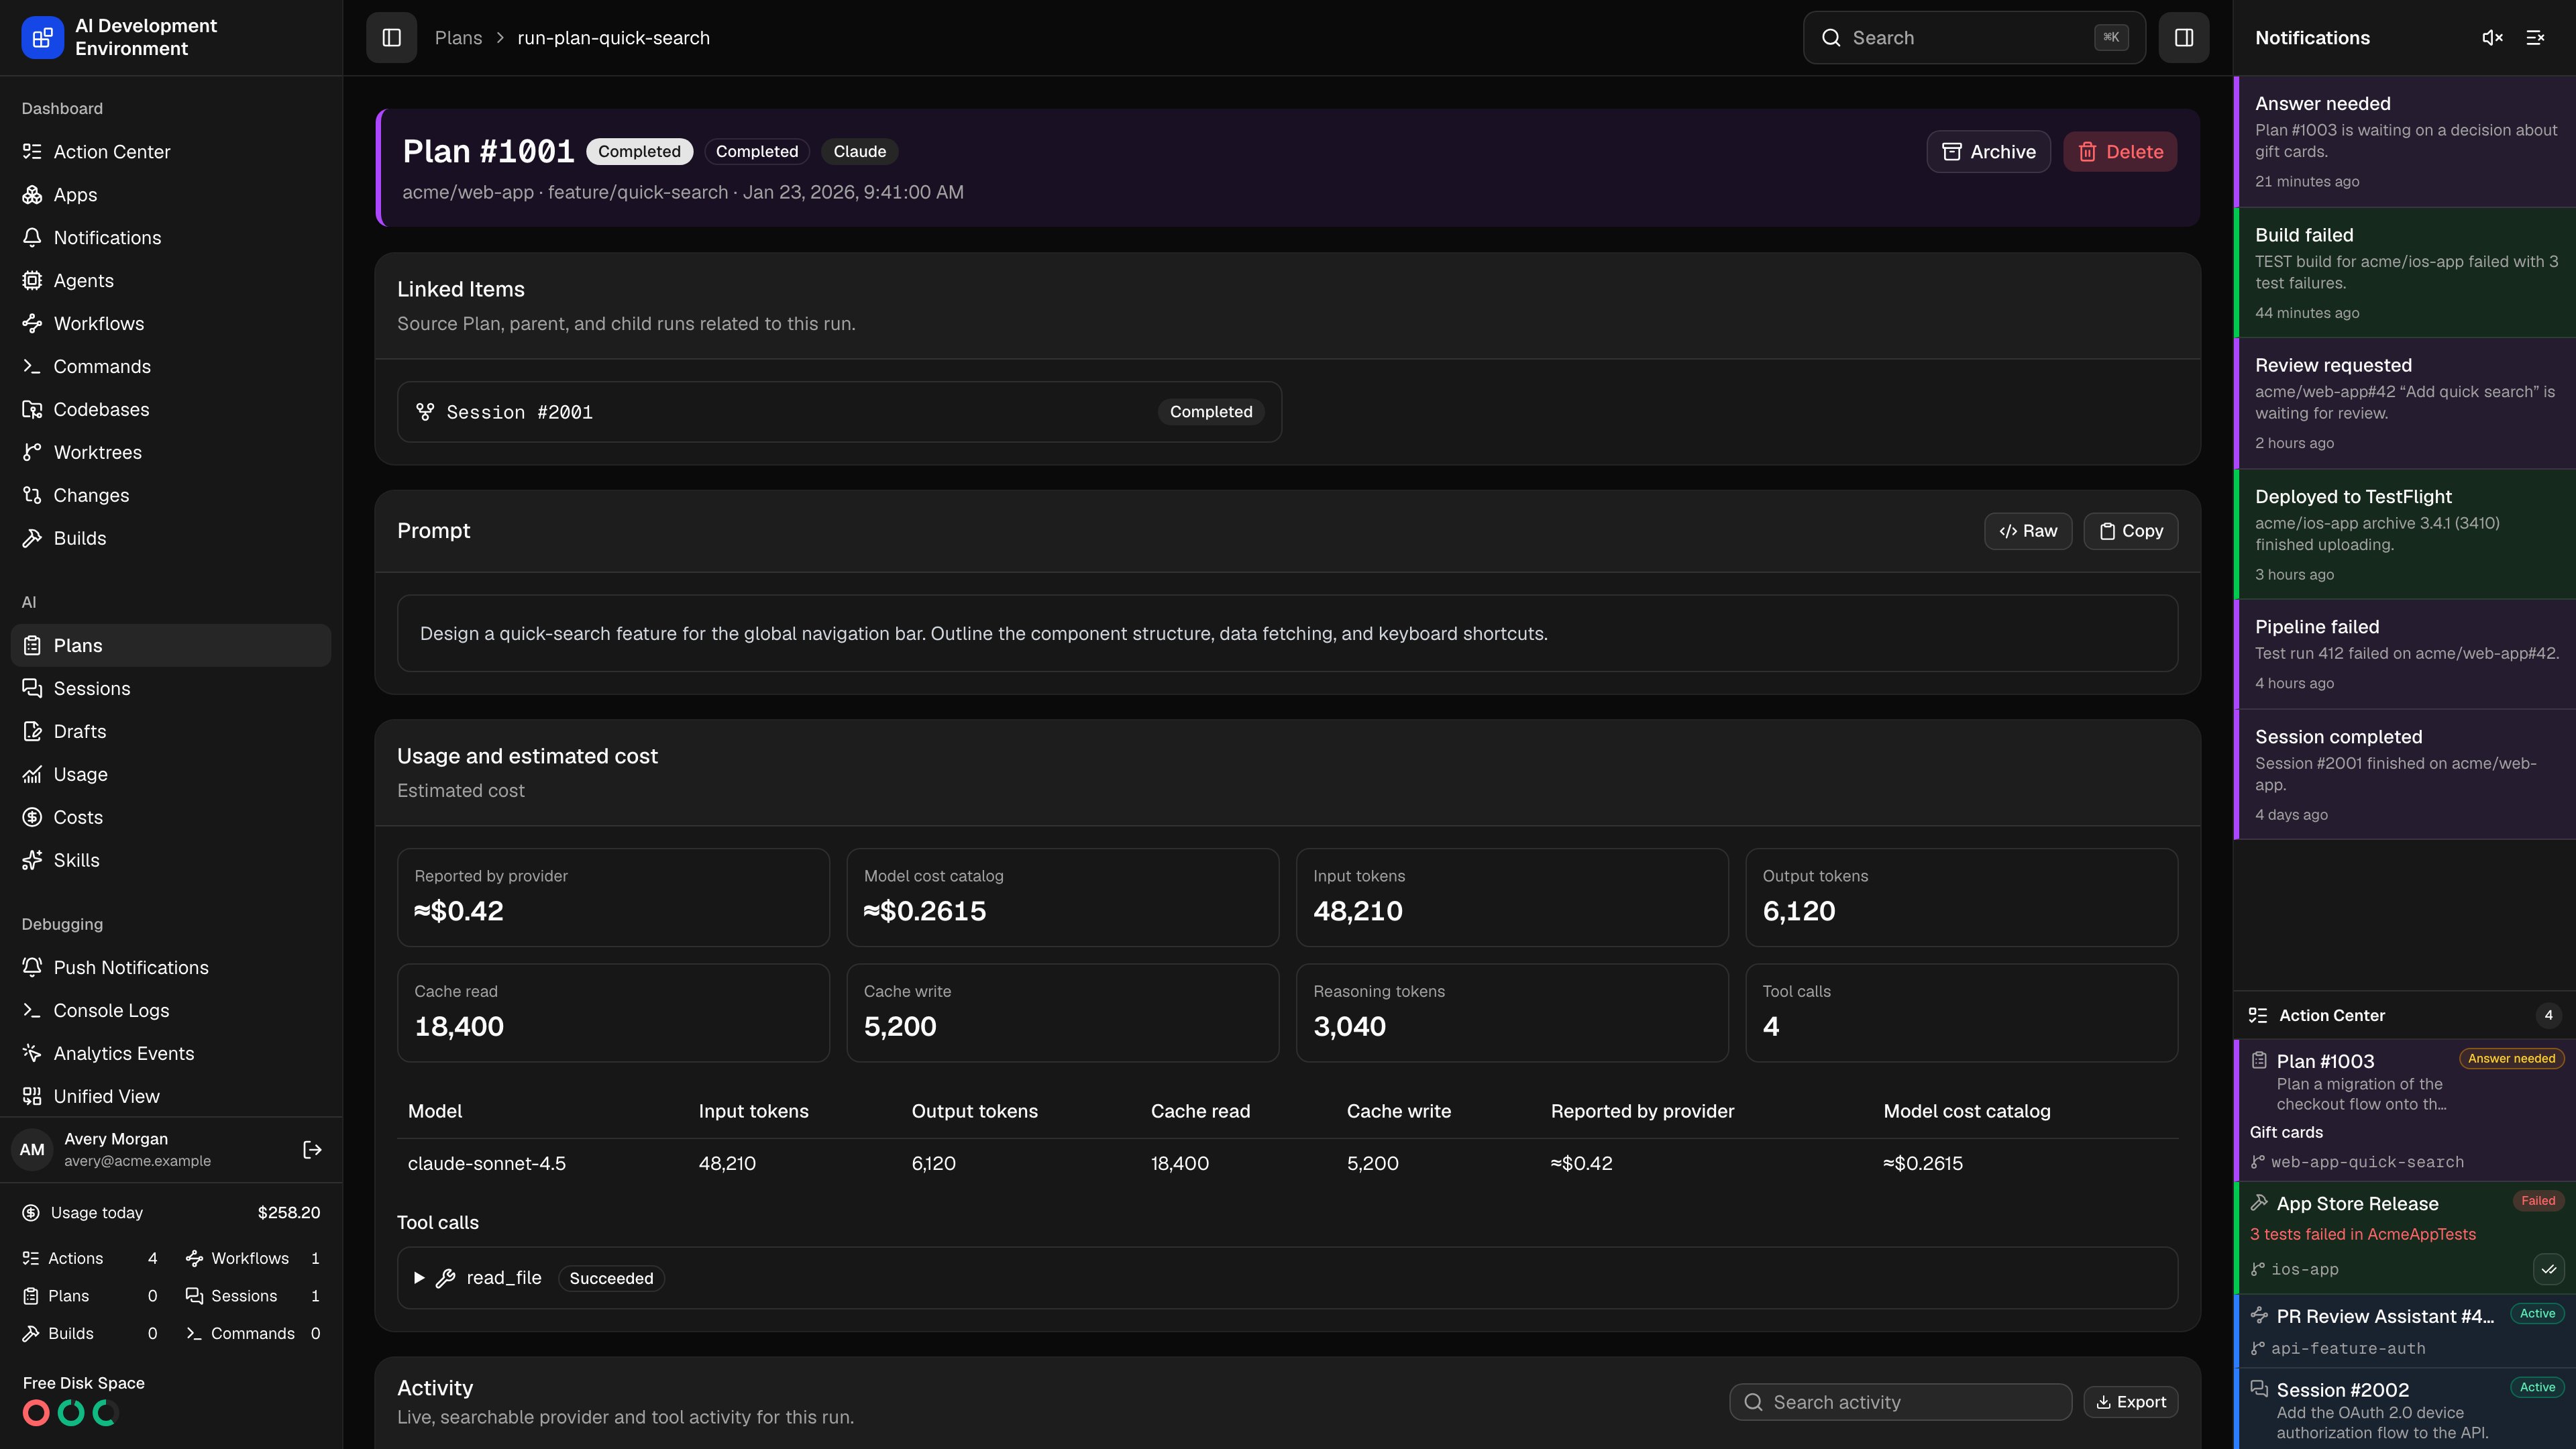Open Action Center in sidebar
2576x1449 pixels.
(171, 152)
